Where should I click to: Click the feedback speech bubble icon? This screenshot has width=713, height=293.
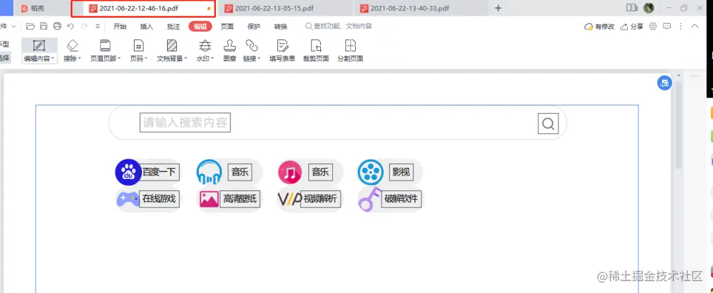click(x=667, y=26)
